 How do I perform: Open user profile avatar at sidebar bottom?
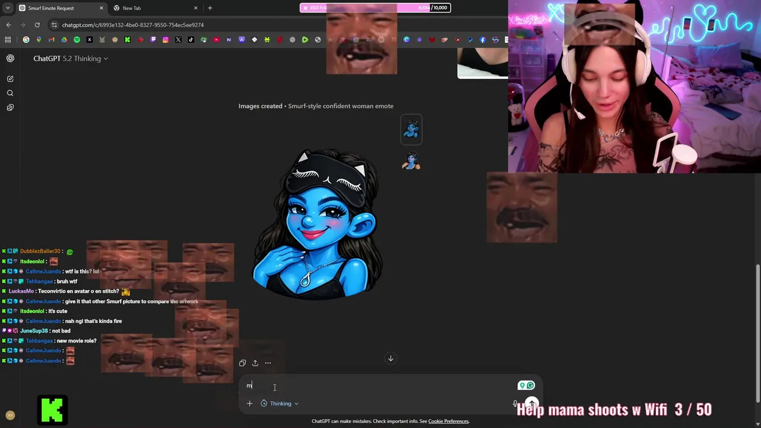(10, 416)
